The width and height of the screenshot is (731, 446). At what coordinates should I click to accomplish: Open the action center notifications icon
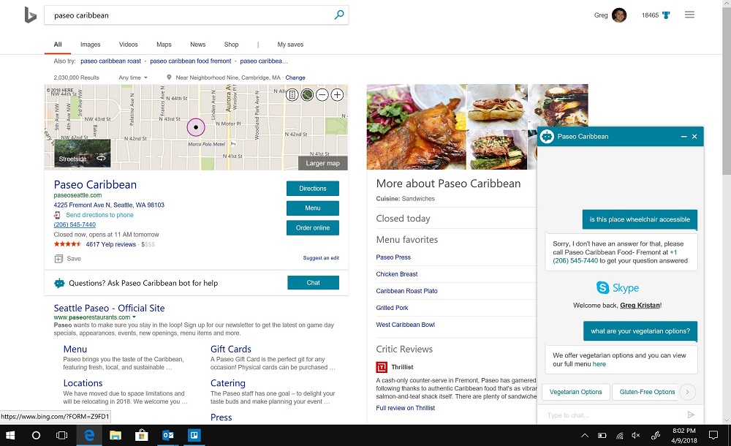pos(713,435)
